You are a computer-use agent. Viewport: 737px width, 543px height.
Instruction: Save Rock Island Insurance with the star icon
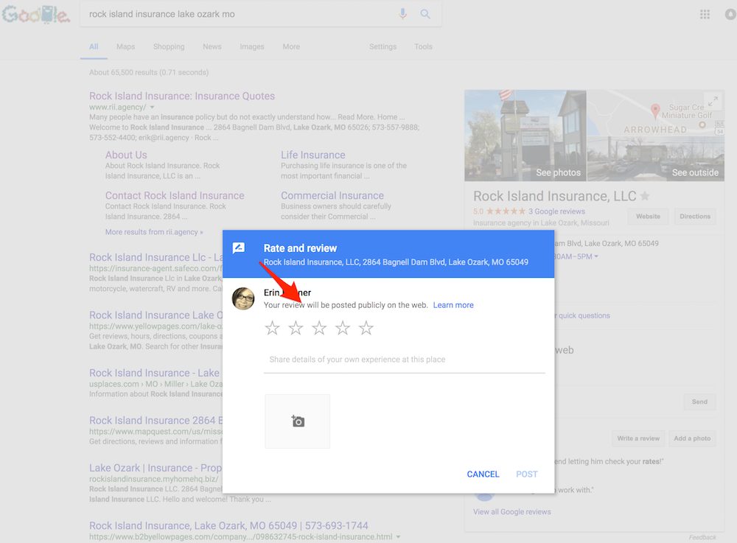645,196
